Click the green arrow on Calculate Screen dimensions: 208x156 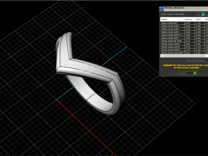pos(195,73)
